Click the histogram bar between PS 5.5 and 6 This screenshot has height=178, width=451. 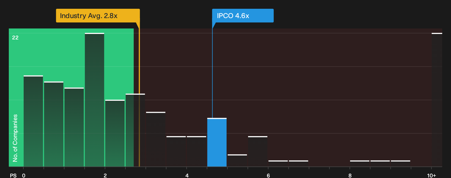coord(258,151)
